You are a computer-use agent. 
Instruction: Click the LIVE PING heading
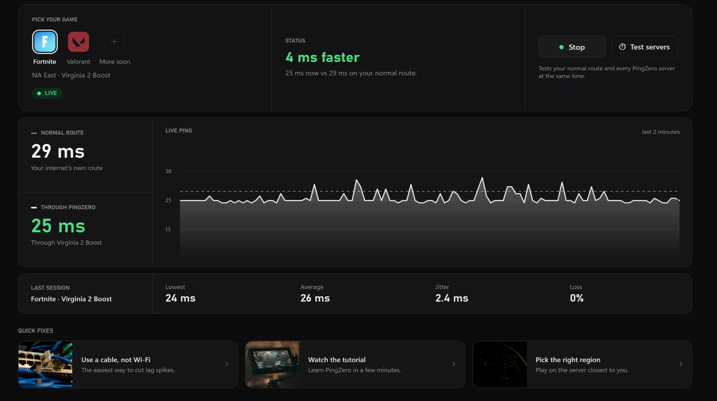179,130
